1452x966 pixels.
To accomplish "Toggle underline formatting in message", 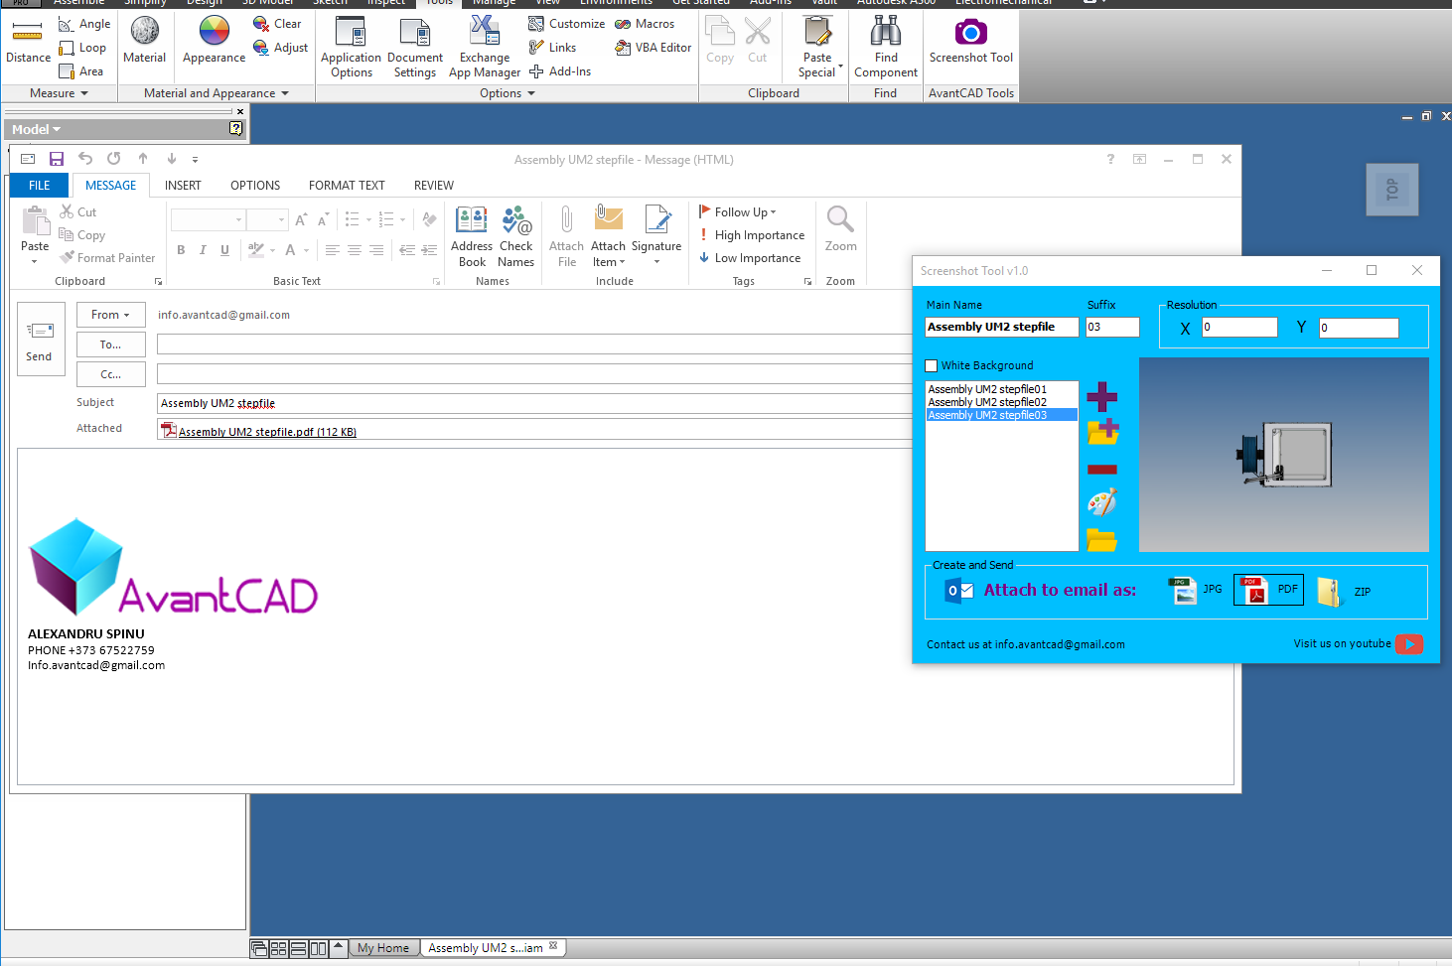I will click(x=225, y=250).
